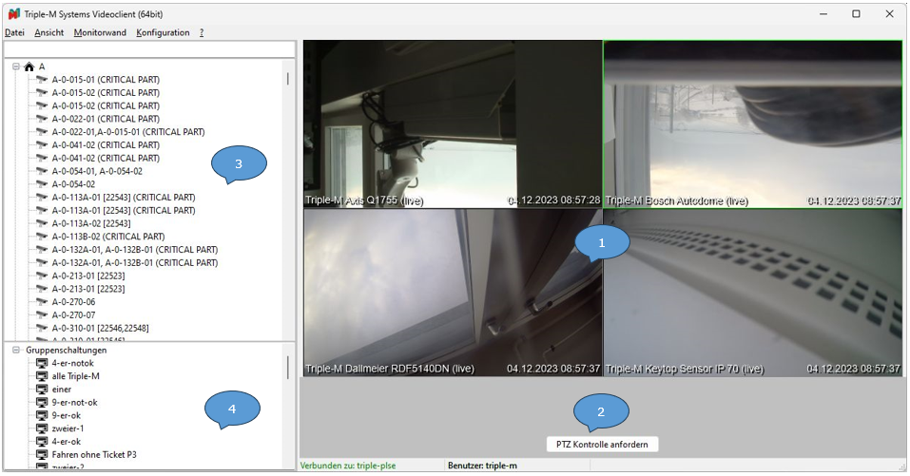Select camera A-0-270-07 in the tree
The width and height of the screenshot is (910, 476).
[x=73, y=314]
